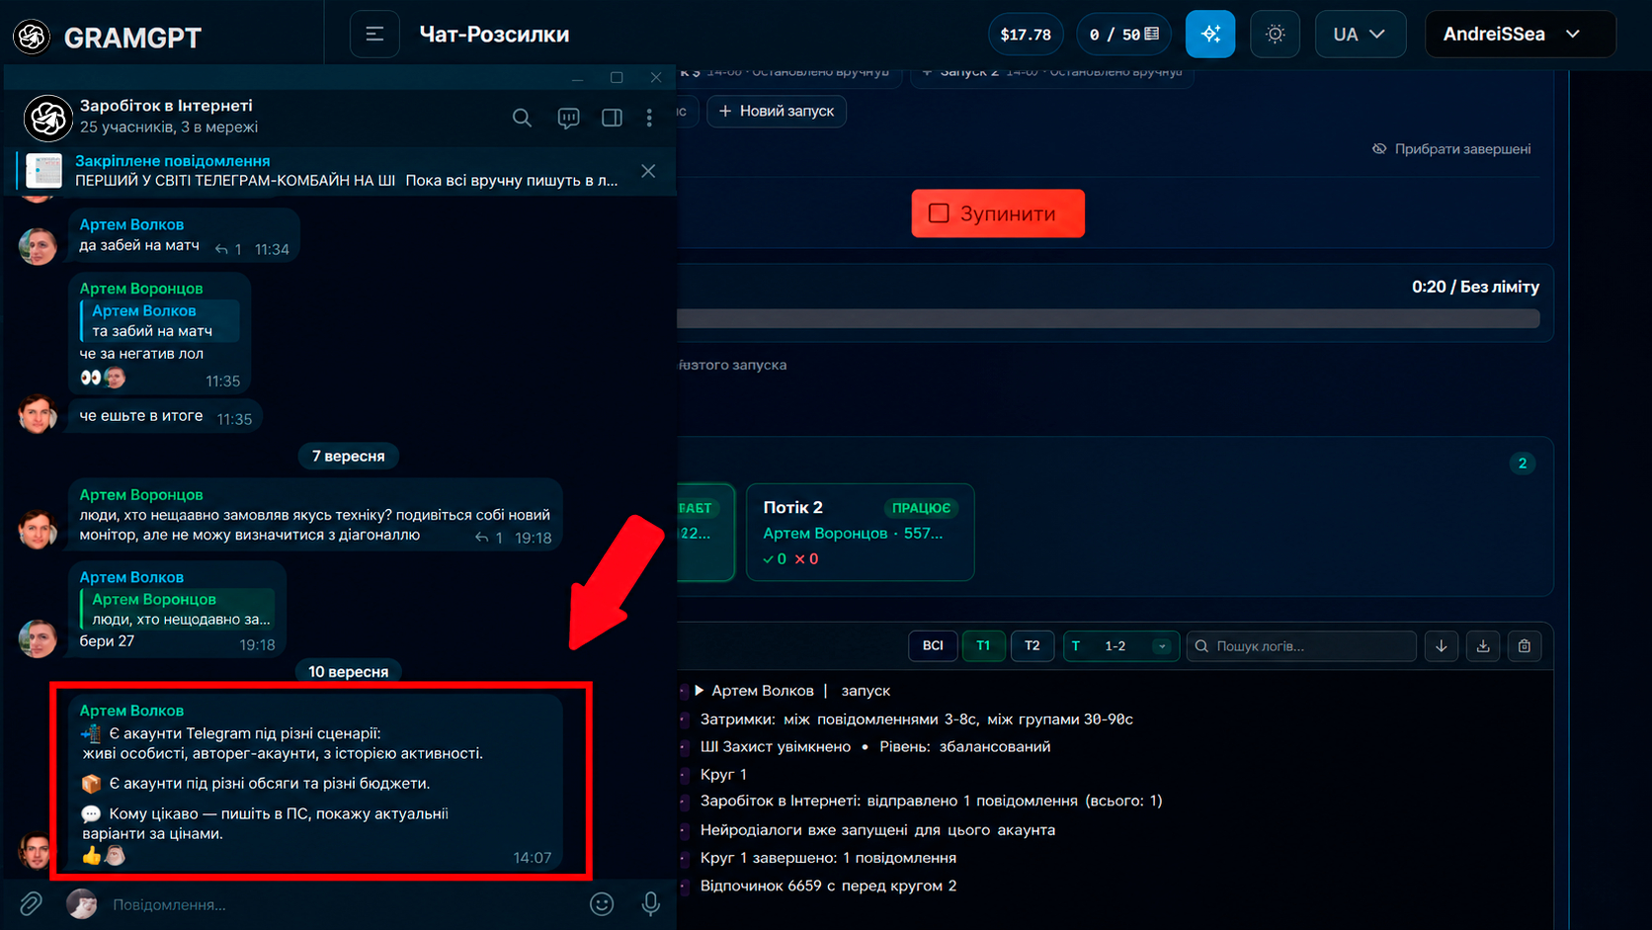Expand the Артем Волков запуск log entry
Image resolution: width=1652 pixels, height=930 pixels.
[x=700, y=690]
